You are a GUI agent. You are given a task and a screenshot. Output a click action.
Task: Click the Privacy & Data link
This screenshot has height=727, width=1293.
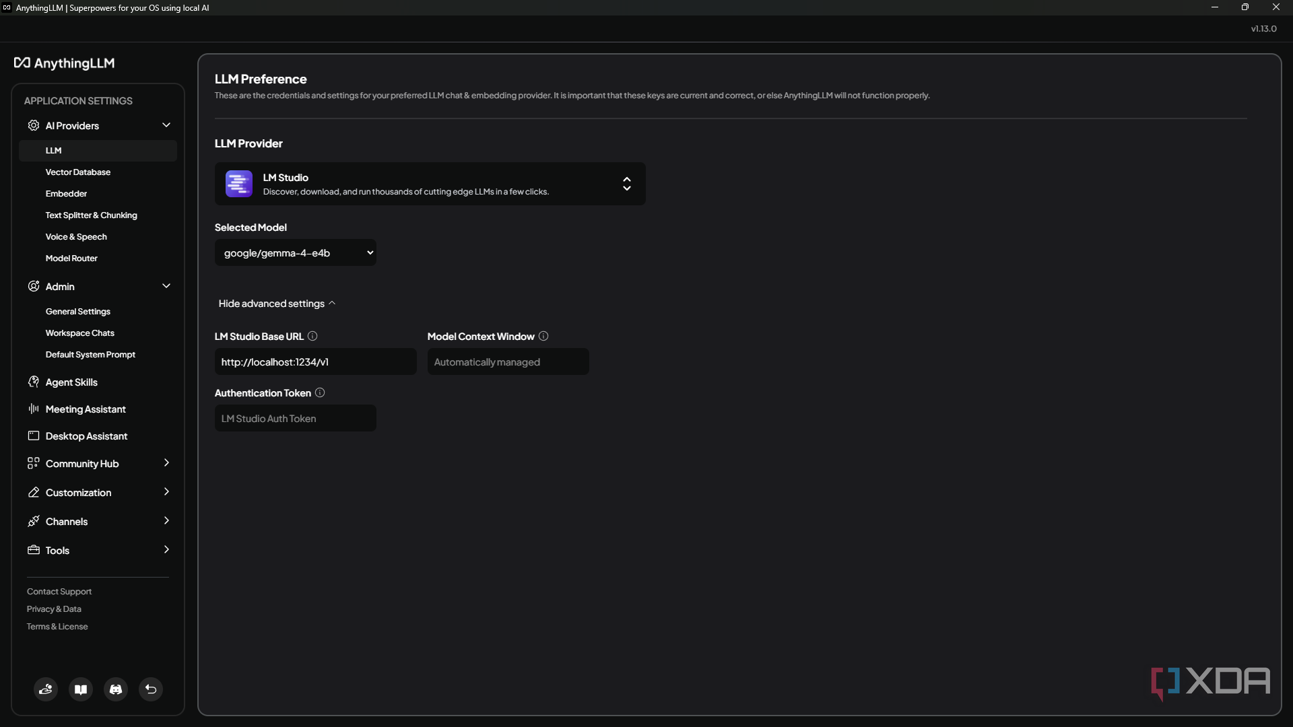pos(54,609)
